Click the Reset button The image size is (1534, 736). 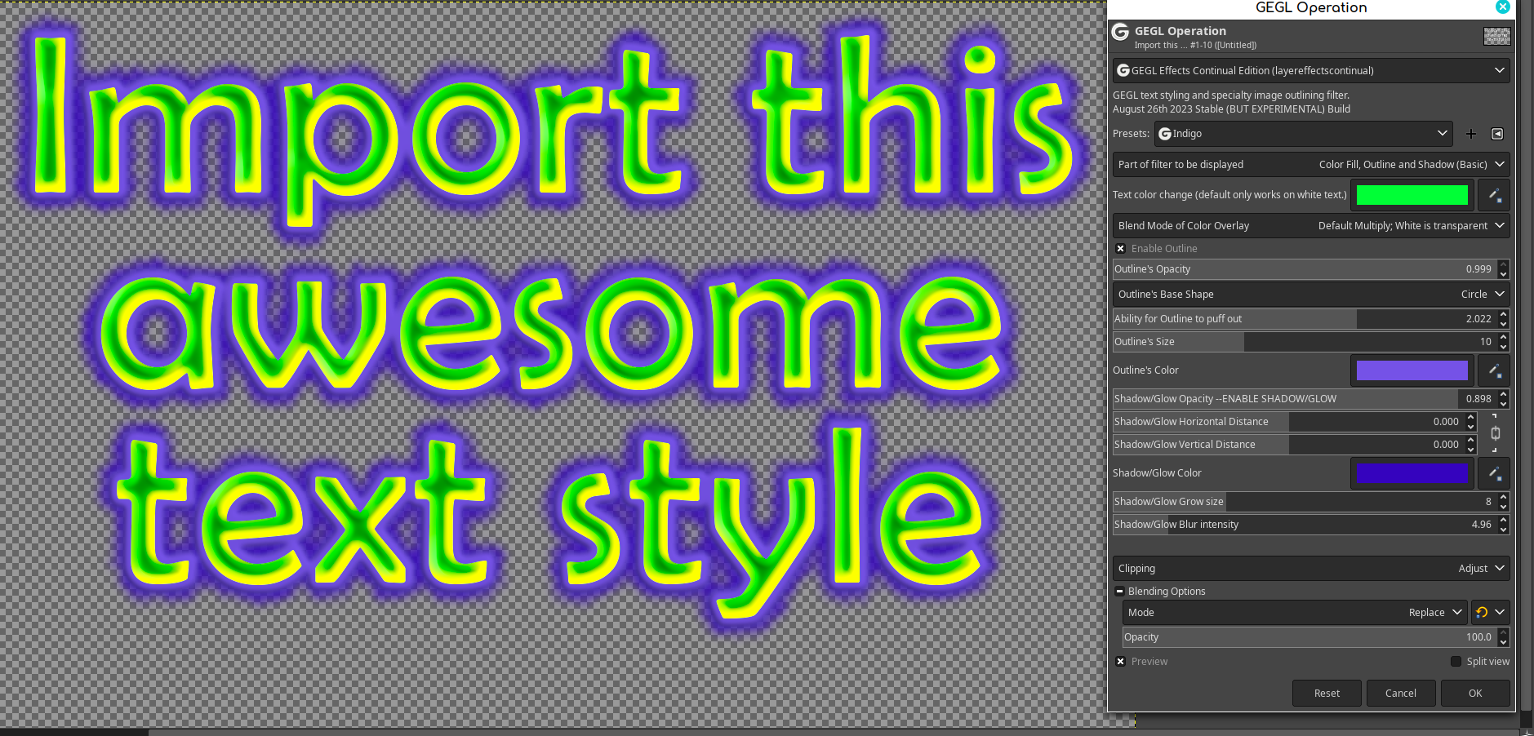click(x=1327, y=694)
